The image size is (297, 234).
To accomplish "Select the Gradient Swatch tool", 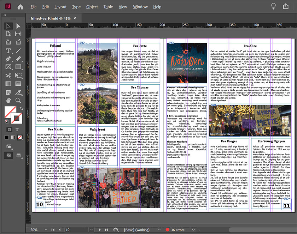I will click(8, 84).
